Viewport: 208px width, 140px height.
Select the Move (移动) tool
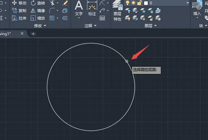pos(19,3)
